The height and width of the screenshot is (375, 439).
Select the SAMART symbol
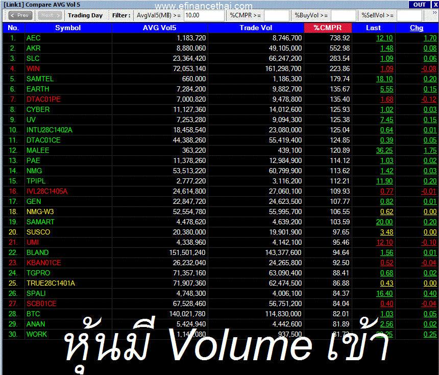pos(40,222)
